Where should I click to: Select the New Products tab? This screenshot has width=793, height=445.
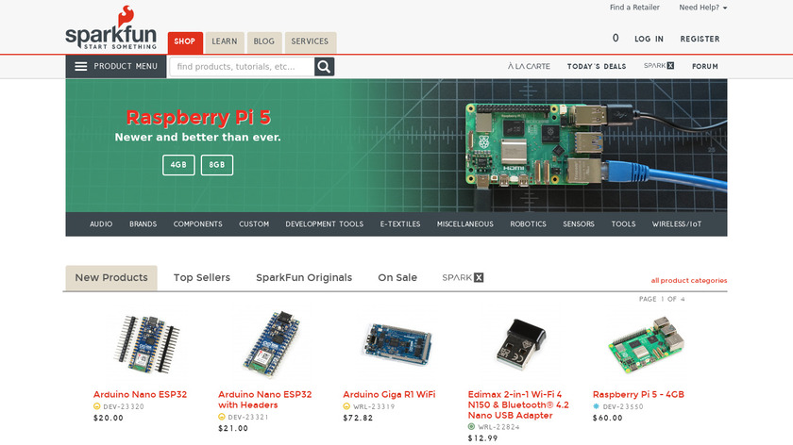pyautogui.click(x=111, y=278)
